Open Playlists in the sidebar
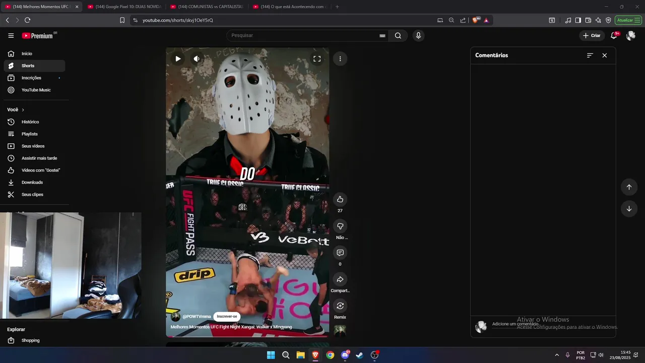The image size is (645, 363). tap(34, 134)
